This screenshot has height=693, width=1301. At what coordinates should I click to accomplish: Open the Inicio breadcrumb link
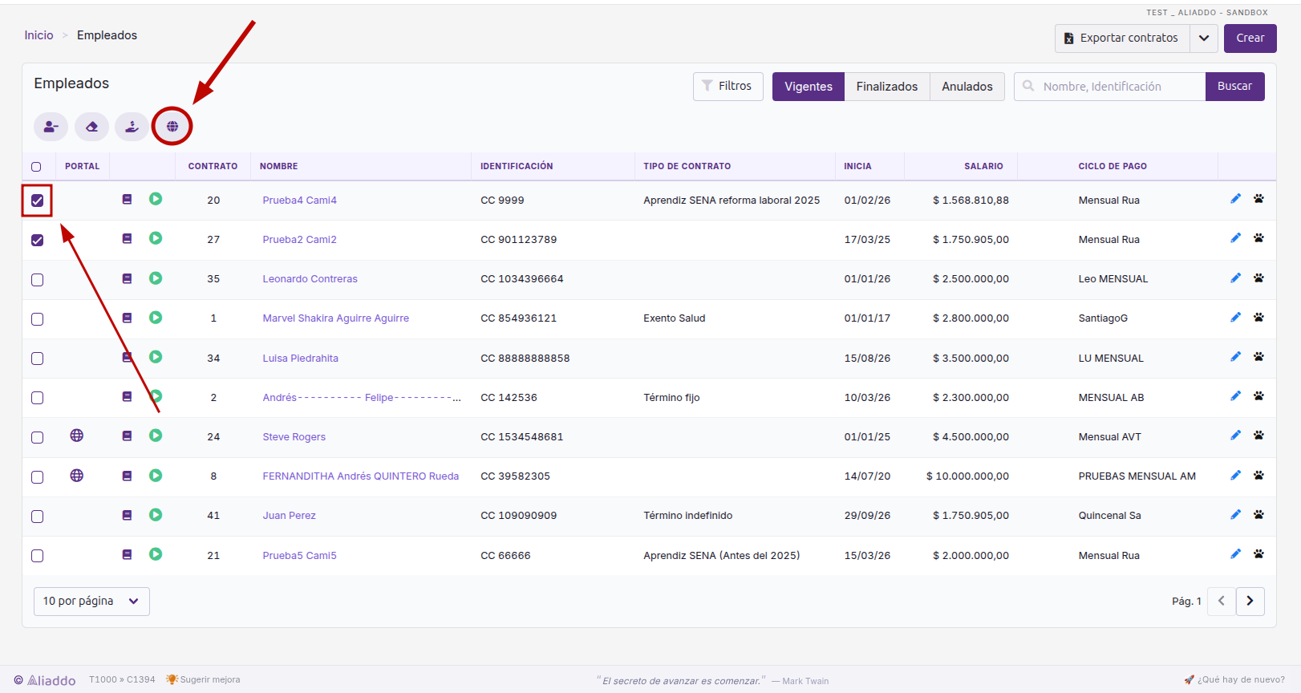[x=39, y=35]
